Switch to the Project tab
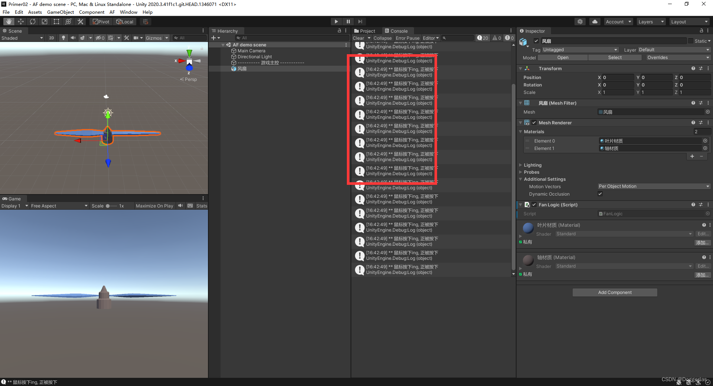The height and width of the screenshot is (386, 713). [x=365, y=31]
